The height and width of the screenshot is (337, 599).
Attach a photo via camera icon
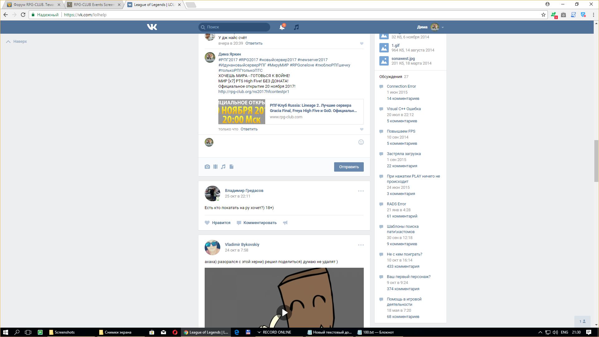coord(207,167)
